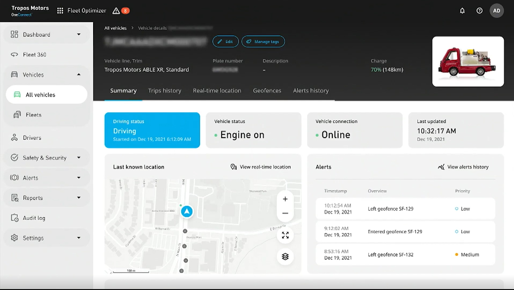Click the Safety & Security checkmark icon
Viewport: 514px width, 290px height.
coord(14,158)
